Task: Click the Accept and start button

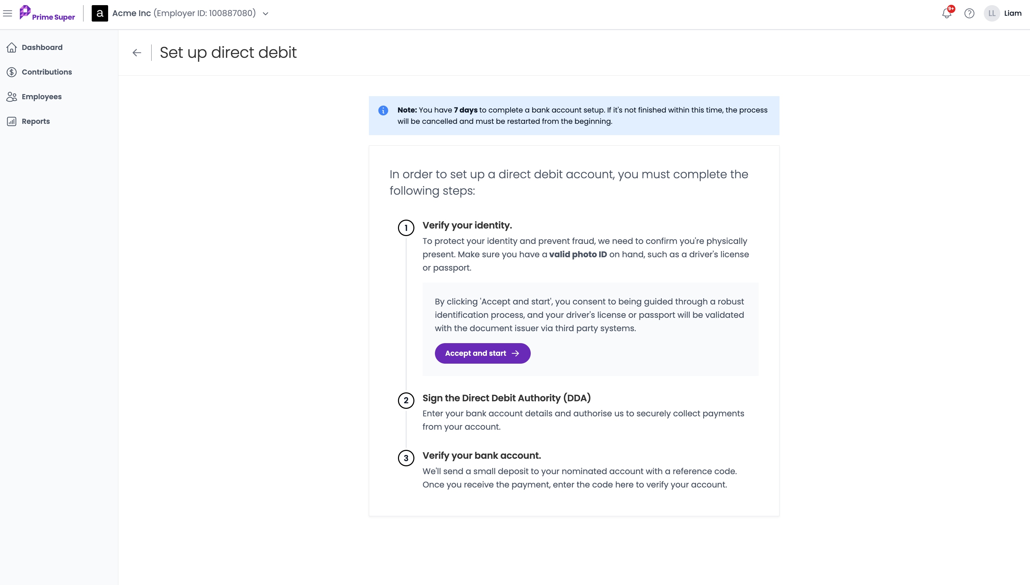Action: coord(482,353)
